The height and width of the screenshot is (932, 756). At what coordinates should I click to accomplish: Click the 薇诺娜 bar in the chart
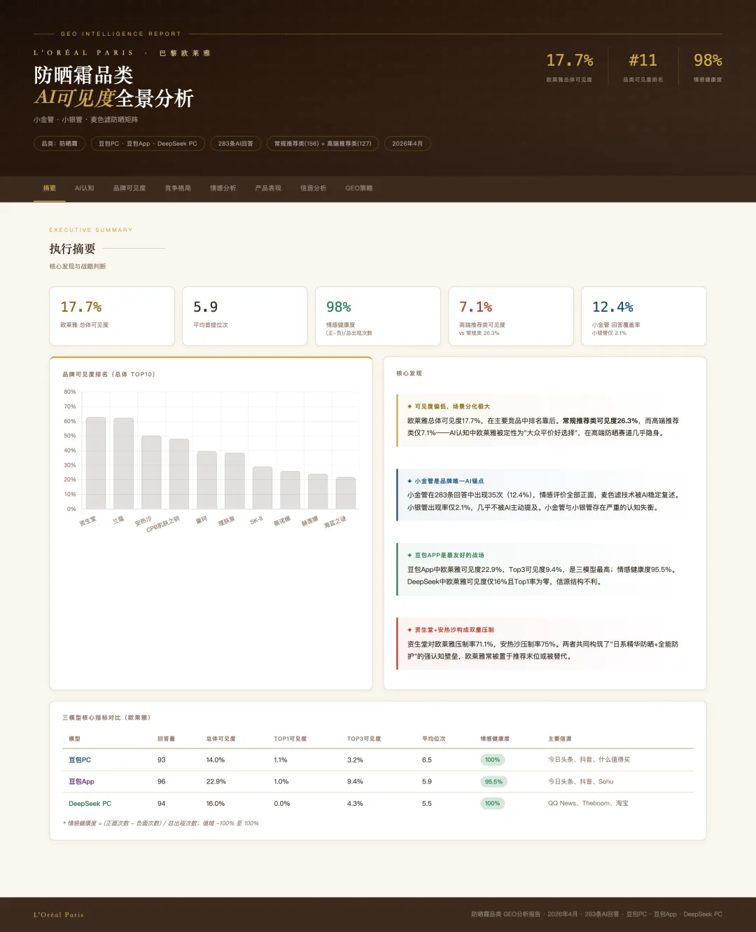click(290, 490)
